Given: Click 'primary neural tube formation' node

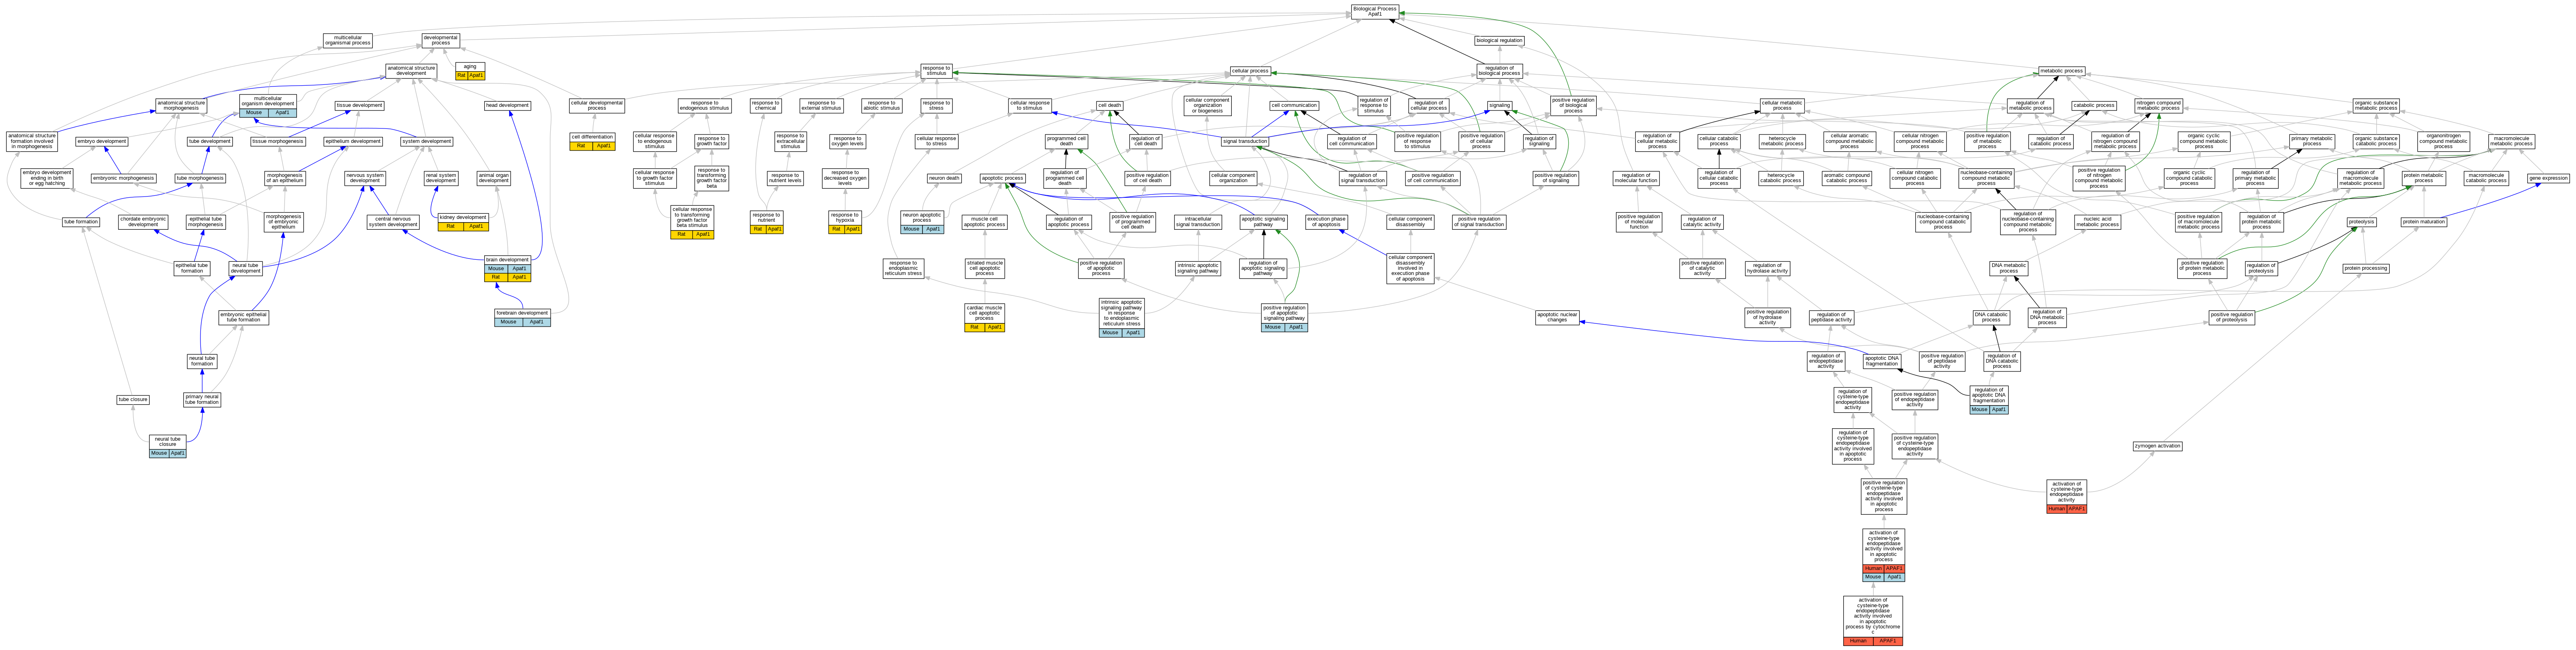Looking at the screenshot, I should (x=202, y=399).
